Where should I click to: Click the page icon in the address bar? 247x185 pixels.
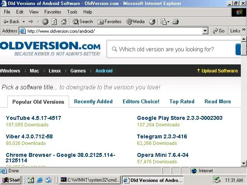click(x=23, y=31)
